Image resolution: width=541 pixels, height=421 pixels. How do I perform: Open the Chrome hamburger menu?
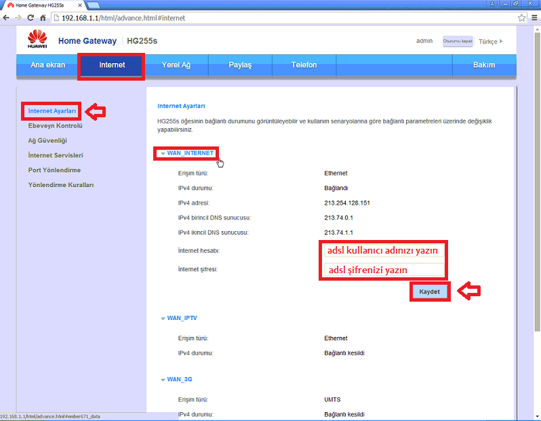point(534,18)
